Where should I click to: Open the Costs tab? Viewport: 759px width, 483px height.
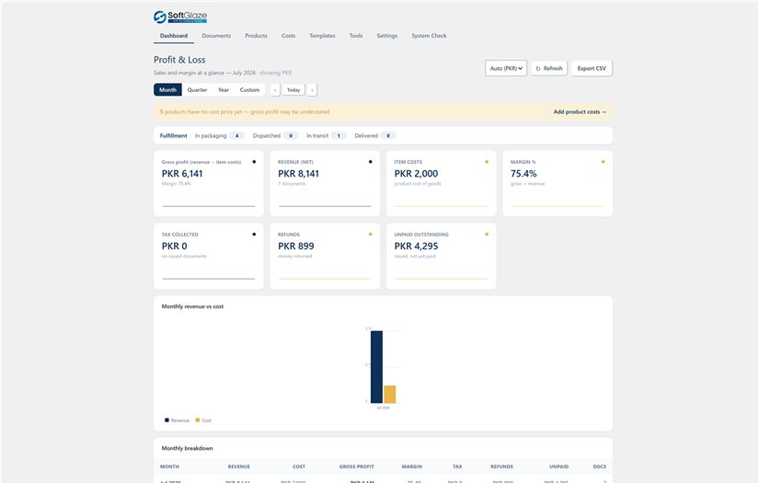(289, 36)
